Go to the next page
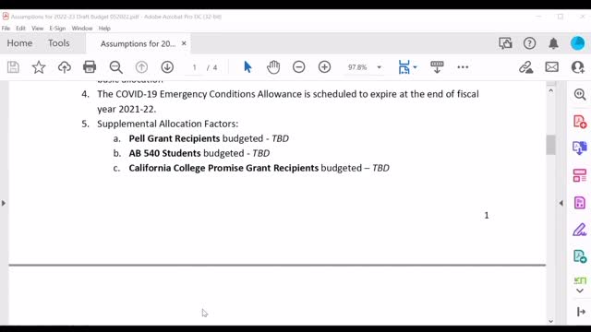Screen dimensions: 591x332 pos(167,67)
